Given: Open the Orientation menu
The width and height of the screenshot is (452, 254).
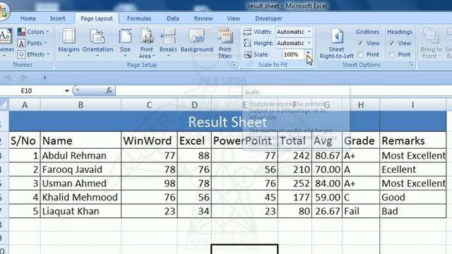Looking at the screenshot, I should (97, 42).
